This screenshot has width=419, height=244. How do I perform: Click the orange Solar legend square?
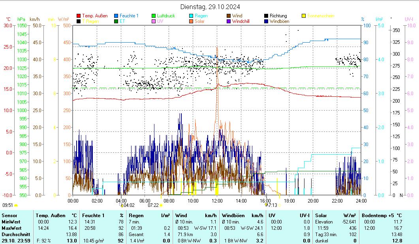pos(192,21)
